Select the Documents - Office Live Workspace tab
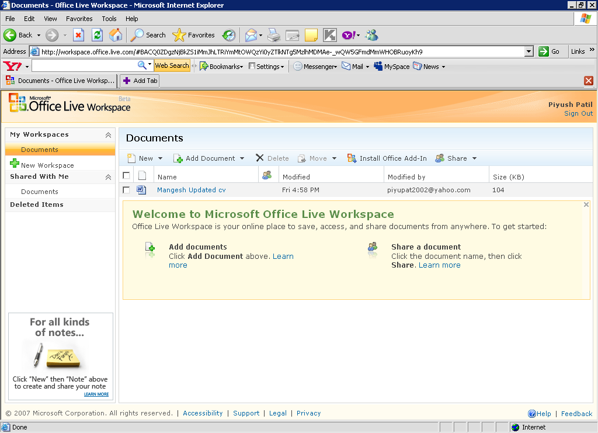The width and height of the screenshot is (598, 433). (x=60, y=81)
